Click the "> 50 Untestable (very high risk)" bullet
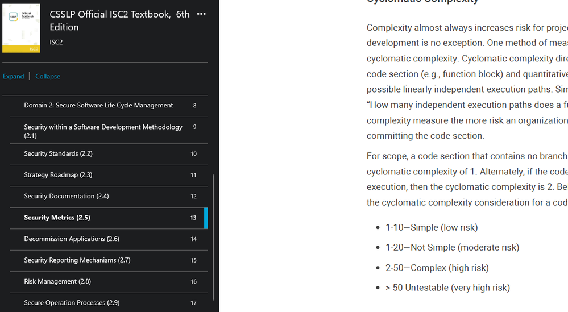 pyautogui.click(x=447, y=288)
